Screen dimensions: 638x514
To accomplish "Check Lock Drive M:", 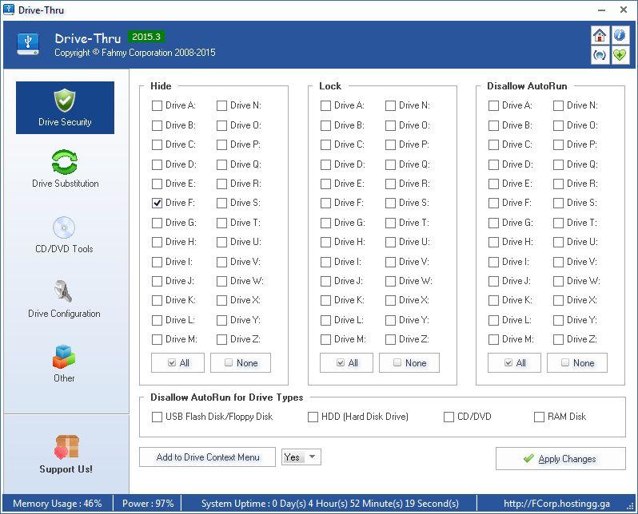I will pyautogui.click(x=325, y=339).
